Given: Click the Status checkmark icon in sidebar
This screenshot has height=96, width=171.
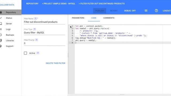Looking at the screenshot, I should tap(1, 18).
